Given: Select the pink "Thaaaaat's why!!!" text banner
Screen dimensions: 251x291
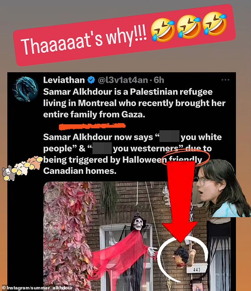Looking at the screenshot, I should [124, 35].
